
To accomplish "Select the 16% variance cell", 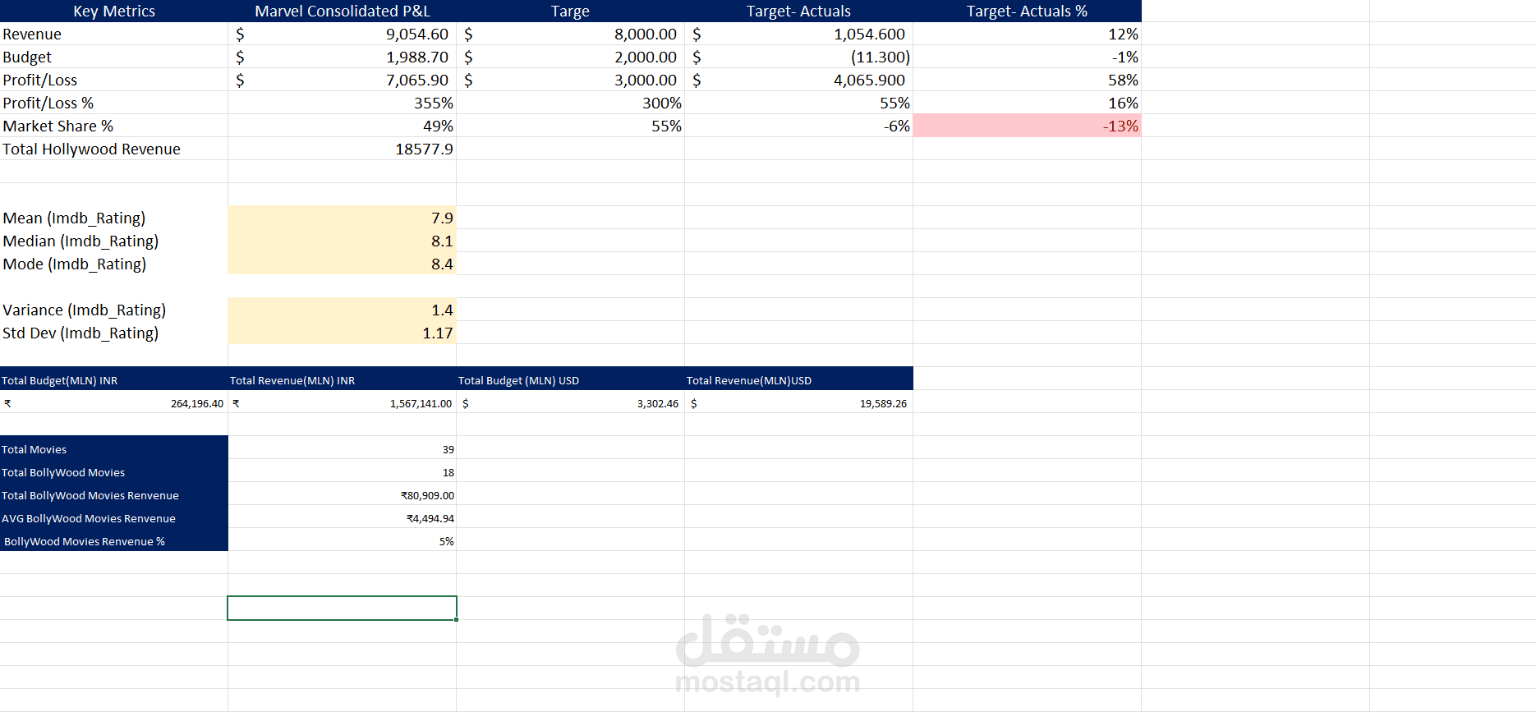I will 1027,103.
